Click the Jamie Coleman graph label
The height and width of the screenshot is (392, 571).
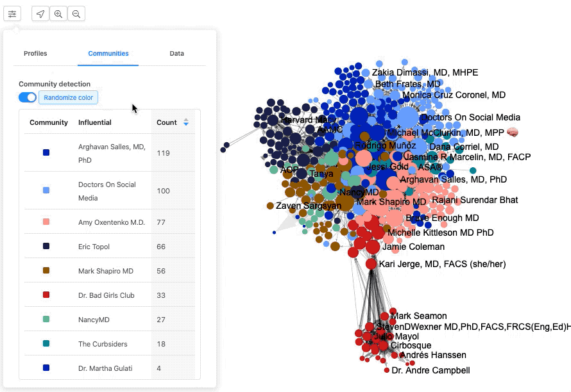point(413,247)
